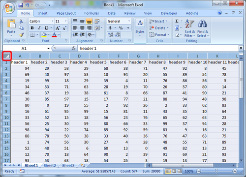Toggle Italic formatting
Image resolution: width=246 pixels, height=177 pixels.
pos(39,28)
